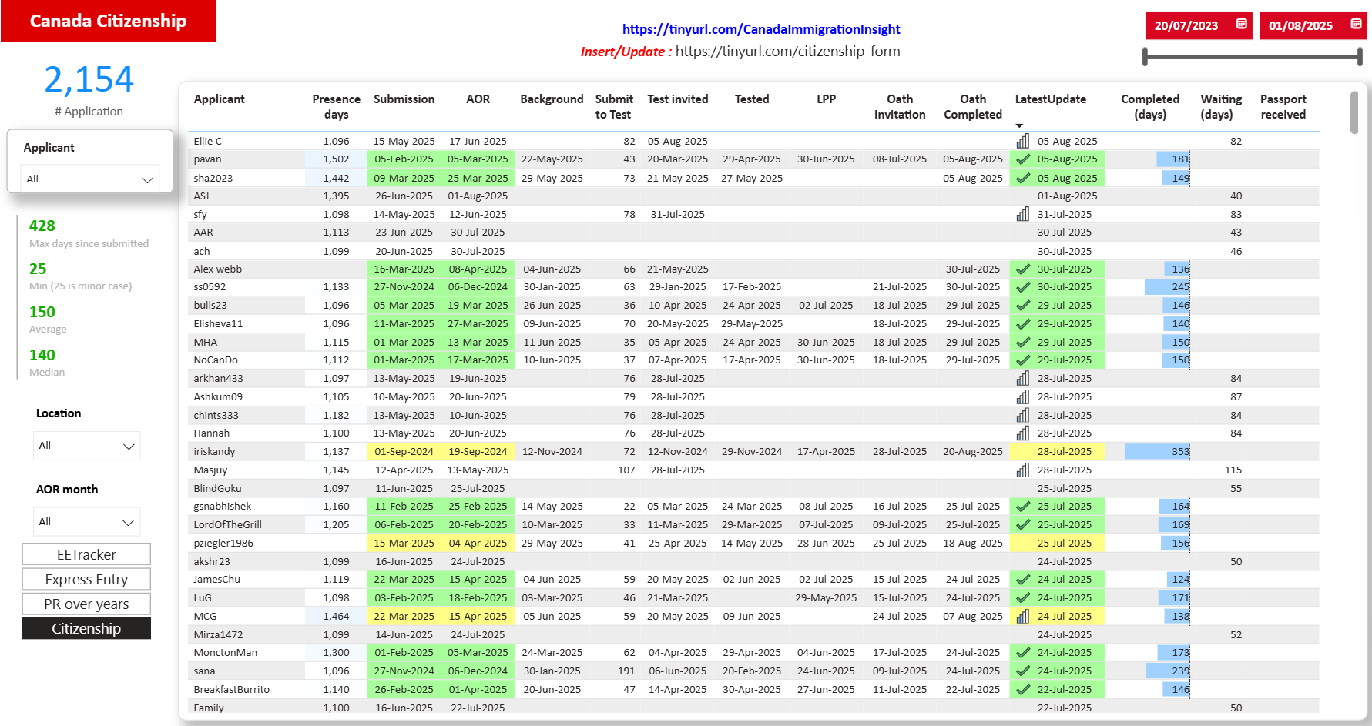The height and width of the screenshot is (726, 1372).
Task: Sort by the Passport received column header
Action: [x=1283, y=107]
